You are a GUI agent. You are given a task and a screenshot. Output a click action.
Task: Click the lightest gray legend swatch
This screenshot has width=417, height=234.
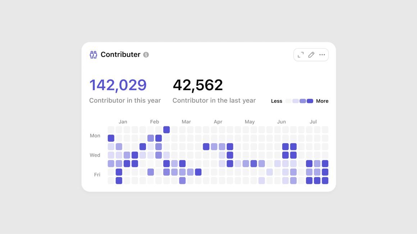[288, 101]
